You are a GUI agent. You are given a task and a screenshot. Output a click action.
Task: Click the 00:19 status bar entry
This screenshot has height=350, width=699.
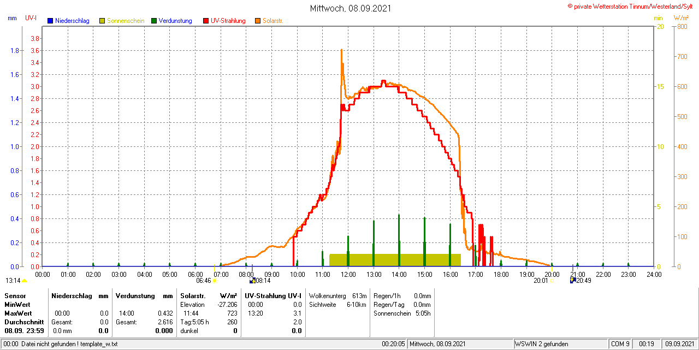point(647,344)
